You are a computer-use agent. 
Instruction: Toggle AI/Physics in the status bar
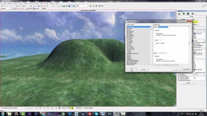pos(79,108)
